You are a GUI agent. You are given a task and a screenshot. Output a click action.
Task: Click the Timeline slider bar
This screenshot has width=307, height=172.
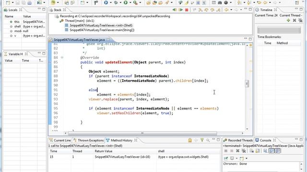pyautogui.click(x=279, y=30)
